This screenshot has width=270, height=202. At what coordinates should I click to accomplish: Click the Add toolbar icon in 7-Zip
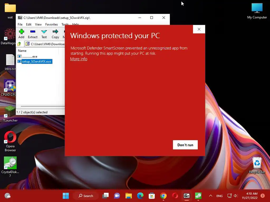[21, 34]
